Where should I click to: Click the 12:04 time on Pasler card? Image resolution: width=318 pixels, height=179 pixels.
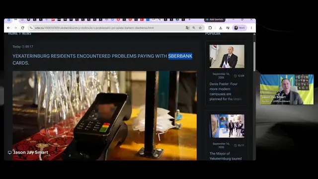coord(241,76)
